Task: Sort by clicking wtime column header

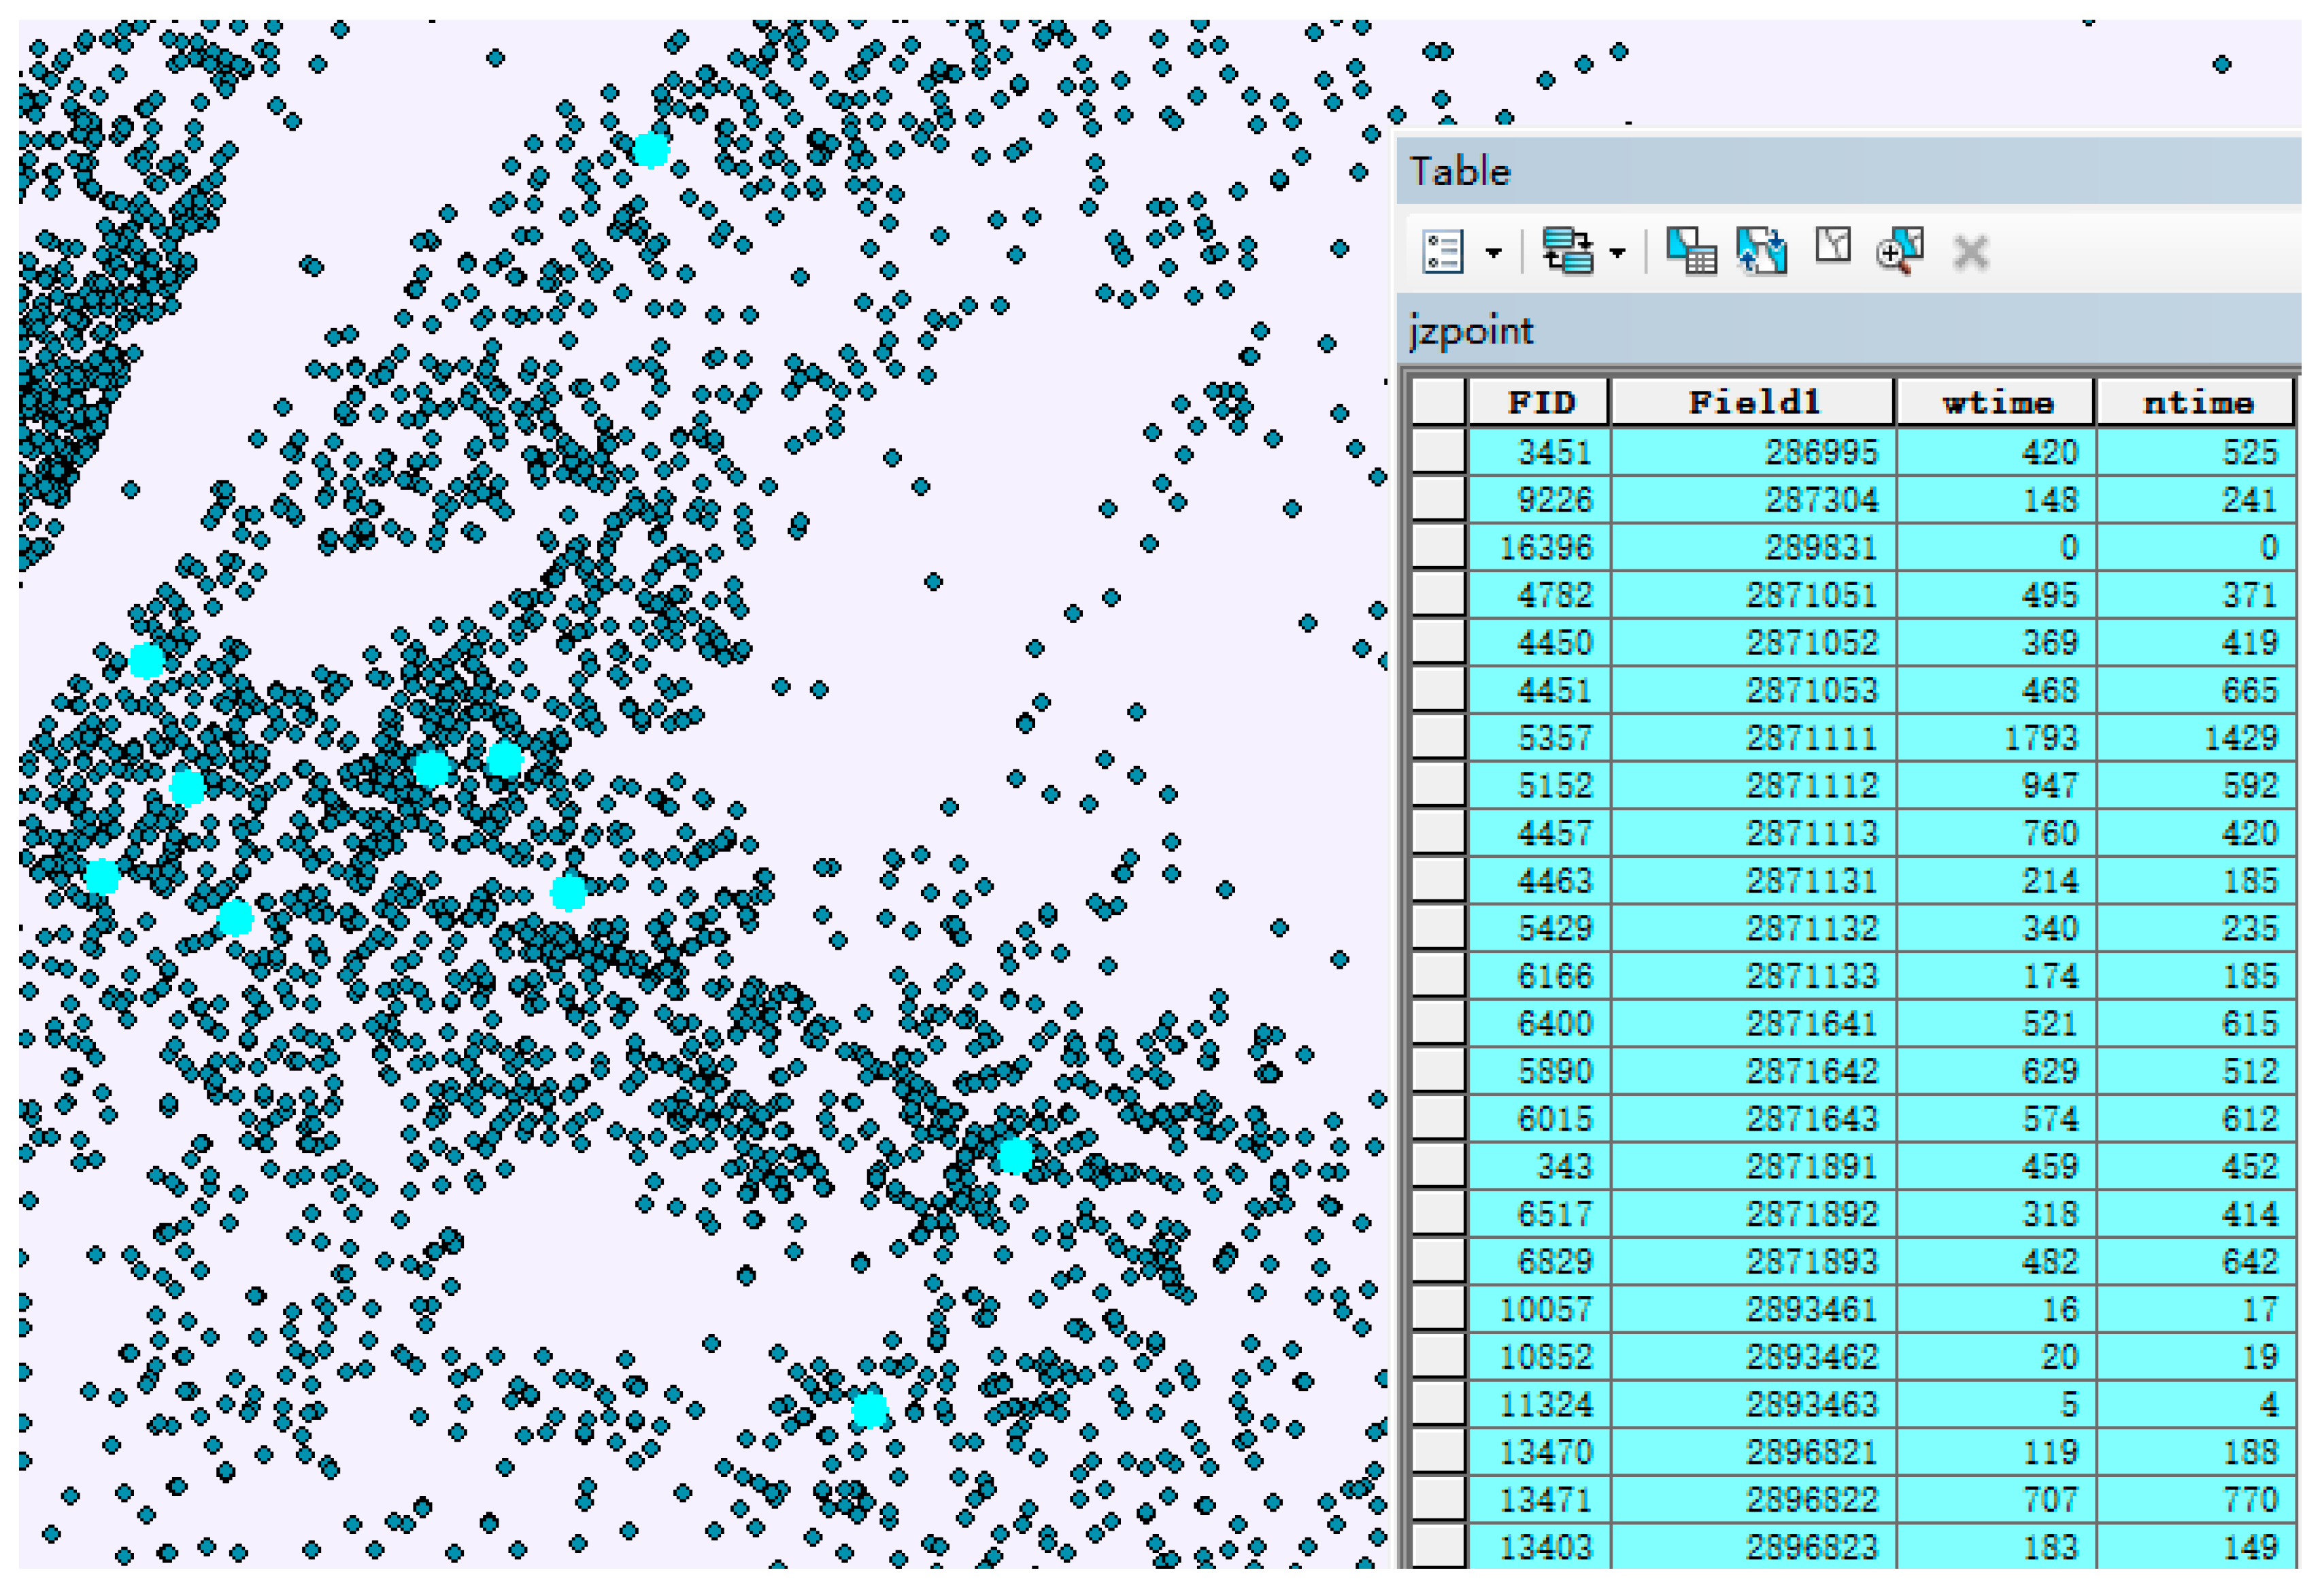Action: [x=1996, y=403]
